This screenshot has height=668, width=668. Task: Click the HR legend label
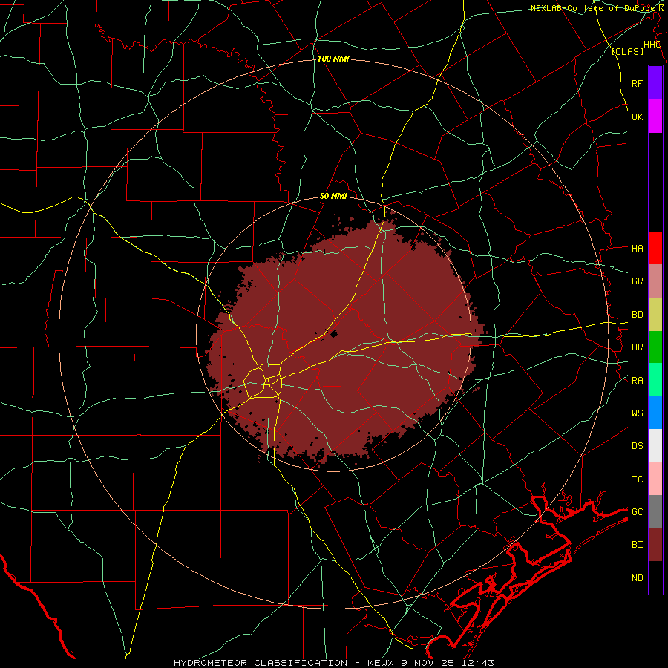pyautogui.click(x=637, y=347)
